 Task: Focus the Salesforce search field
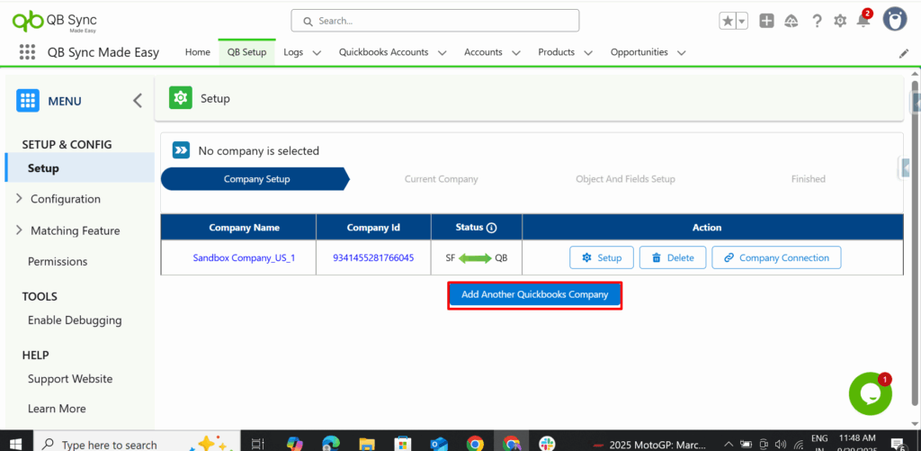click(435, 22)
